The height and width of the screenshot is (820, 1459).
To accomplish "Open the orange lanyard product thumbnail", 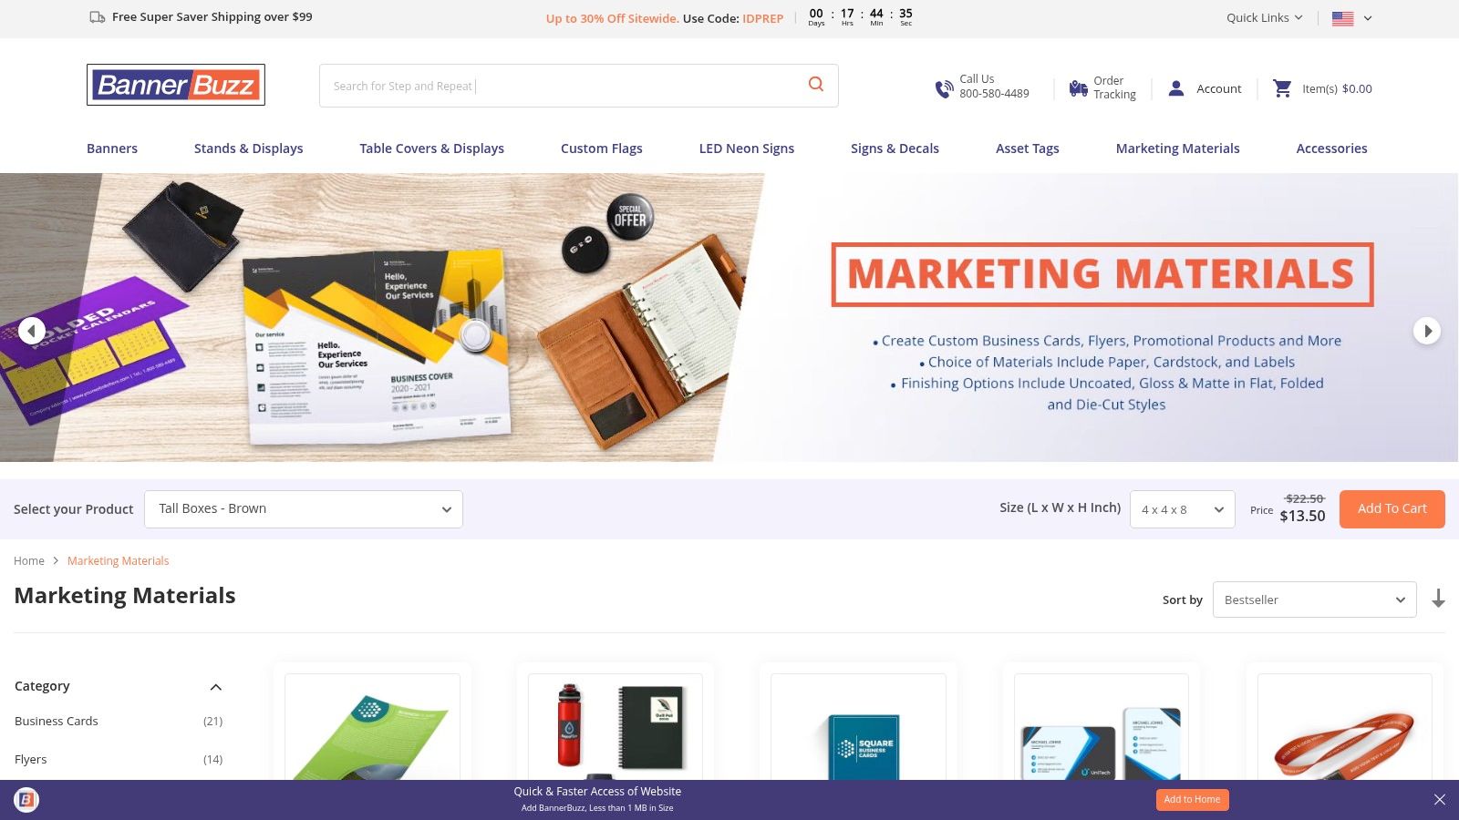I will (x=1345, y=727).
